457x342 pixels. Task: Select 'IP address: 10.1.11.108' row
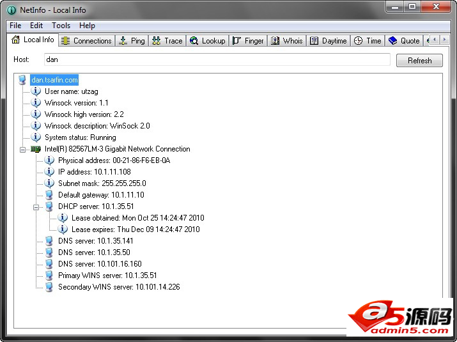click(x=95, y=172)
